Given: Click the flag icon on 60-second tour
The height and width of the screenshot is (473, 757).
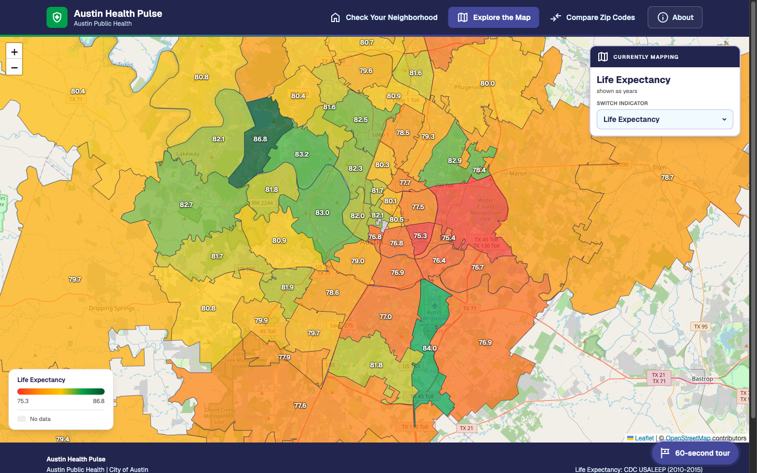Looking at the screenshot, I should click(665, 453).
